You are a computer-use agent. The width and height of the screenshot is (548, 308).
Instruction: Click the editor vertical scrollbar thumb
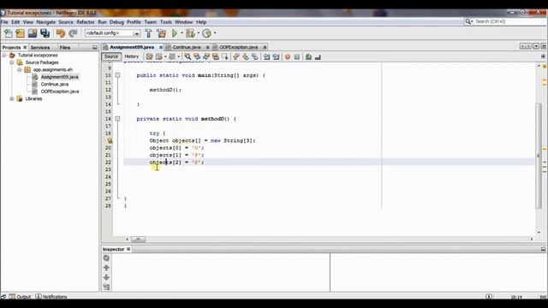(539, 156)
